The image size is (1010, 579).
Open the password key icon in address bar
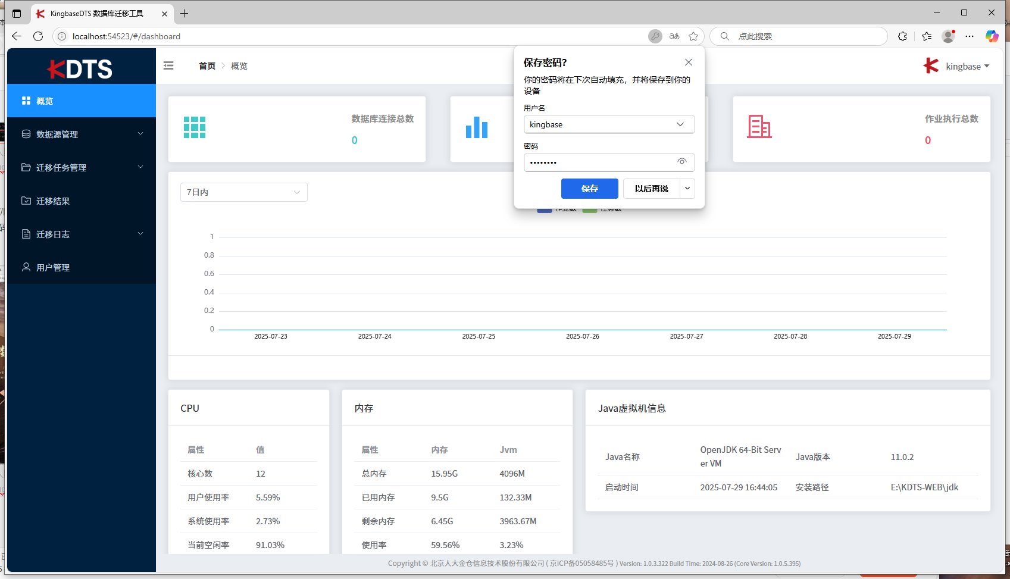pyautogui.click(x=655, y=36)
